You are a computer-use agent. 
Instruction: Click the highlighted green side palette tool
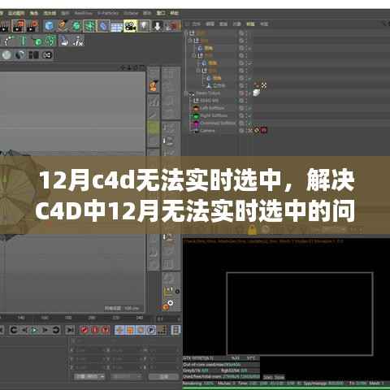[x=154, y=127]
